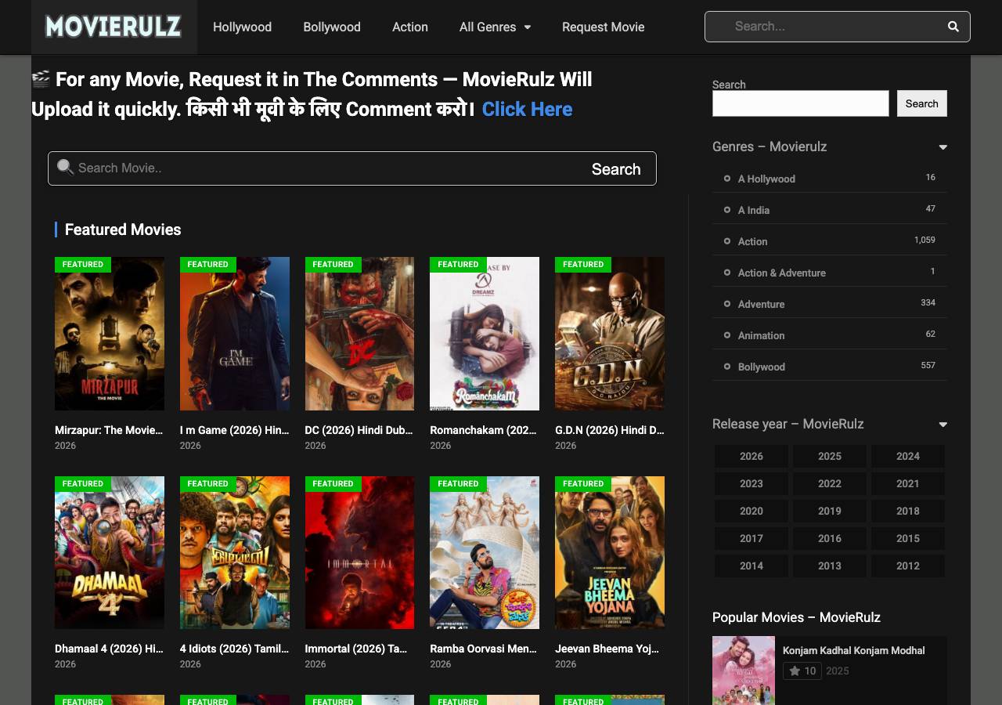Click the sidebar Search button

pos(922,103)
